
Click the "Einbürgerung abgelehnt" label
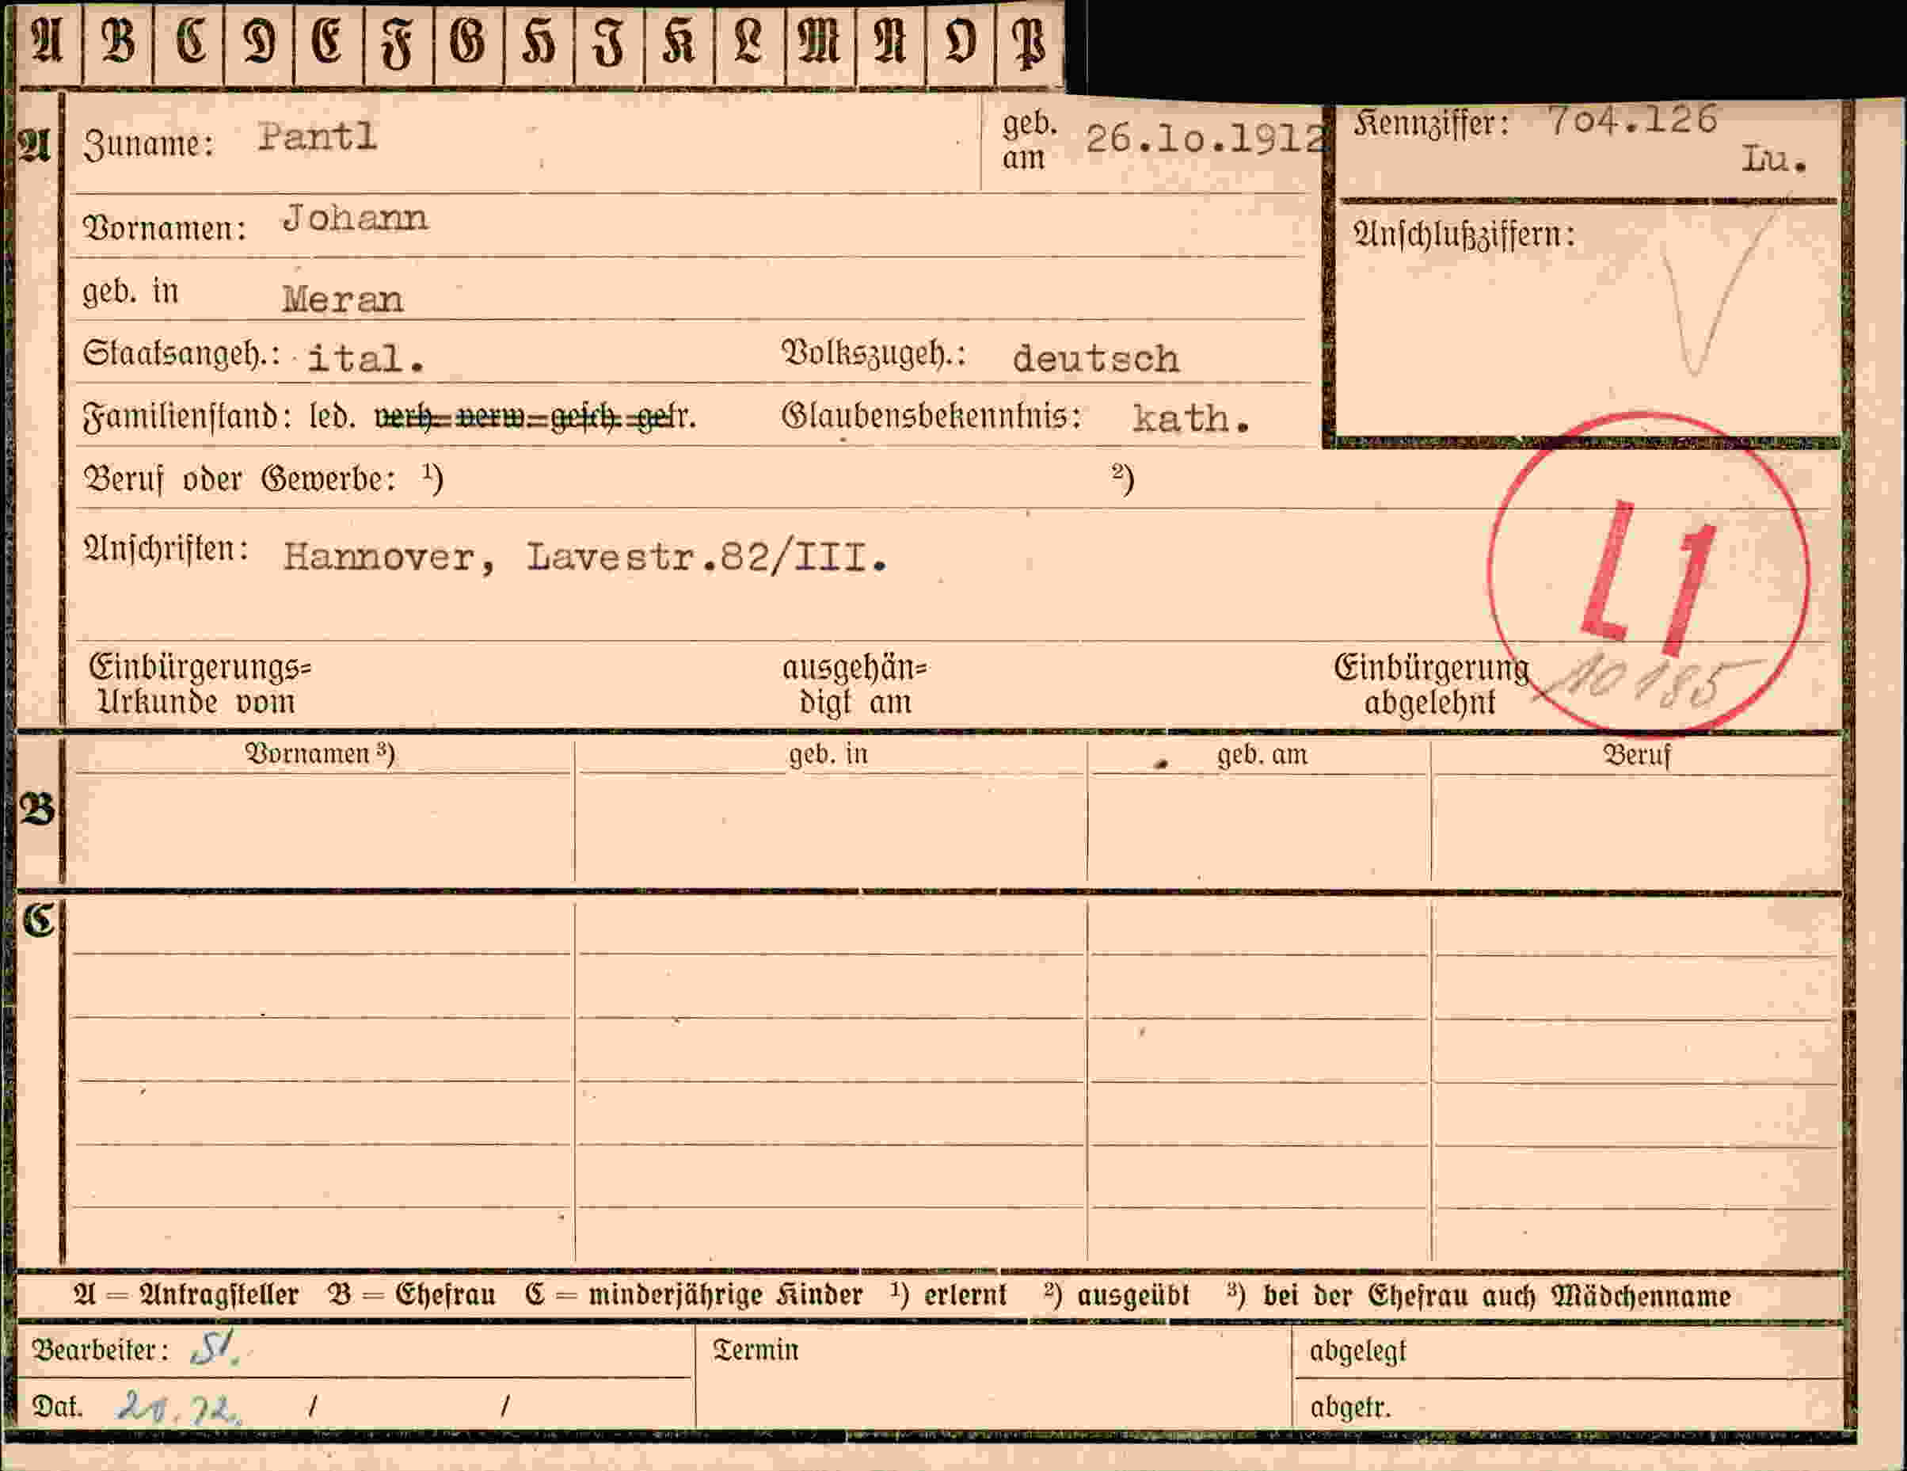tap(1431, 685)
